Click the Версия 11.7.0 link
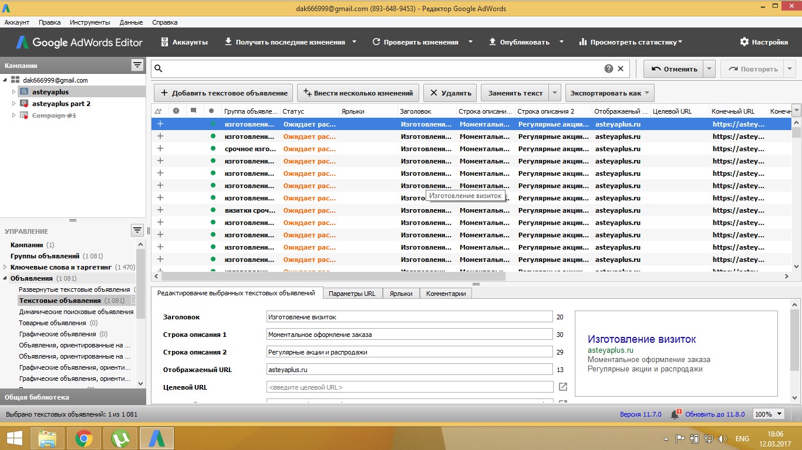 click(641, 414)
